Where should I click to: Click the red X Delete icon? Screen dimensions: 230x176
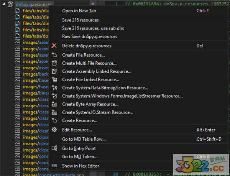54,46
